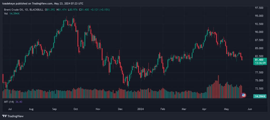Click the Apr label on time axis
This screenshot has height=120, width=270.
point(205,109)
